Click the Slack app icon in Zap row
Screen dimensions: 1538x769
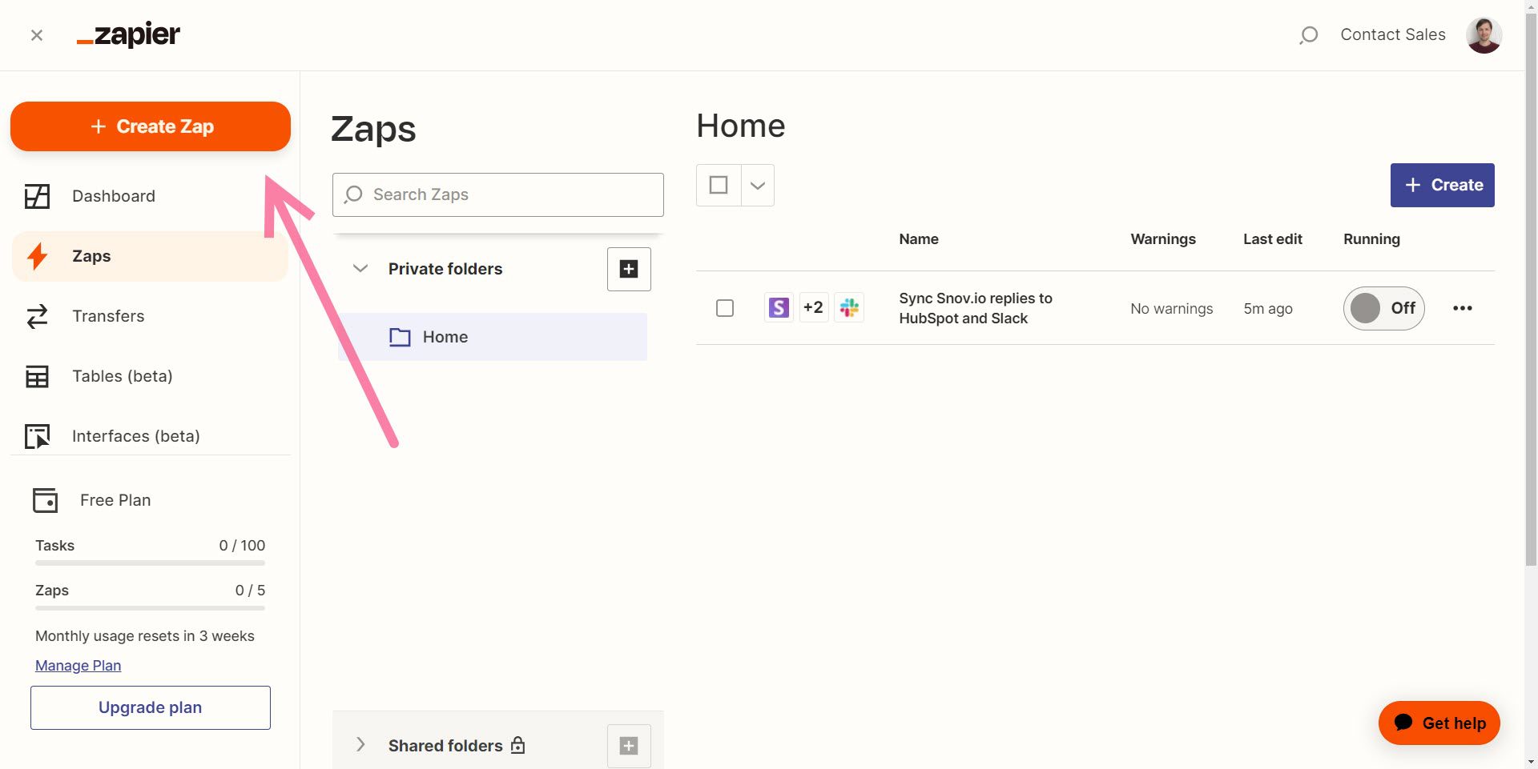[x=849, y=308]
